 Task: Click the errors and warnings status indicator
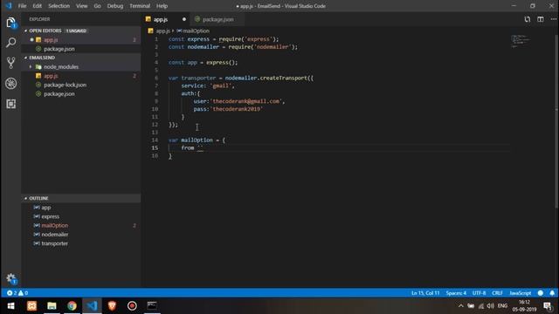(17, 293)
